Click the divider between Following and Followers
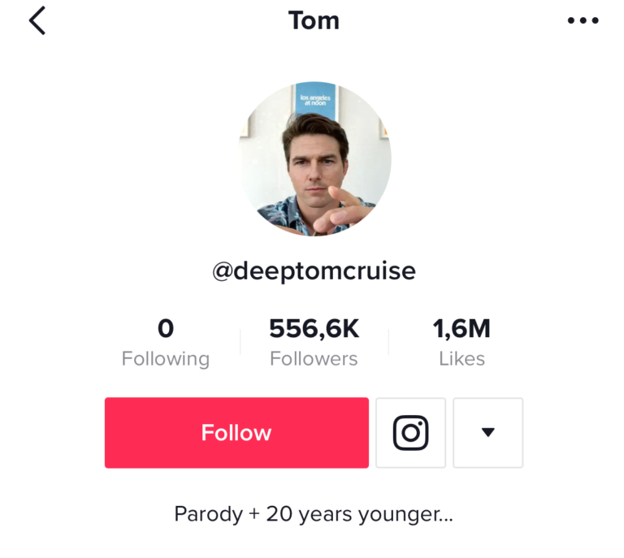 [240, 343]
